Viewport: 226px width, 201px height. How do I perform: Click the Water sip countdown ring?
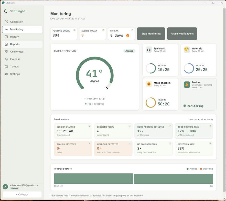[189, 68]
